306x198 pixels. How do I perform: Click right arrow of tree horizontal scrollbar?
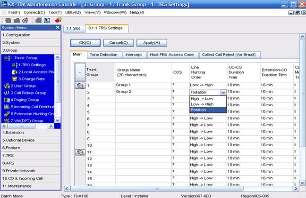pyautogui.click(x=51, y=126)
